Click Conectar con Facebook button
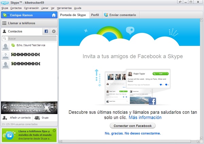This screenshot has width=204, height=144. click(133, 126)
